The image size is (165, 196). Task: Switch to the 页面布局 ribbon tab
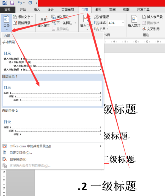click(x=68, y=10)
